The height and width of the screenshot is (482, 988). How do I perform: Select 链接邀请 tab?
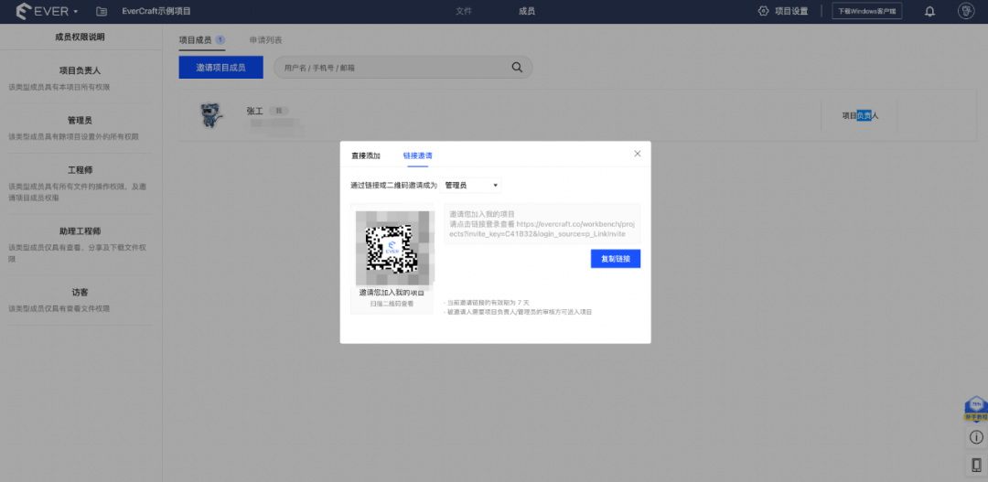pyautogui.click(x=418, y=155)
